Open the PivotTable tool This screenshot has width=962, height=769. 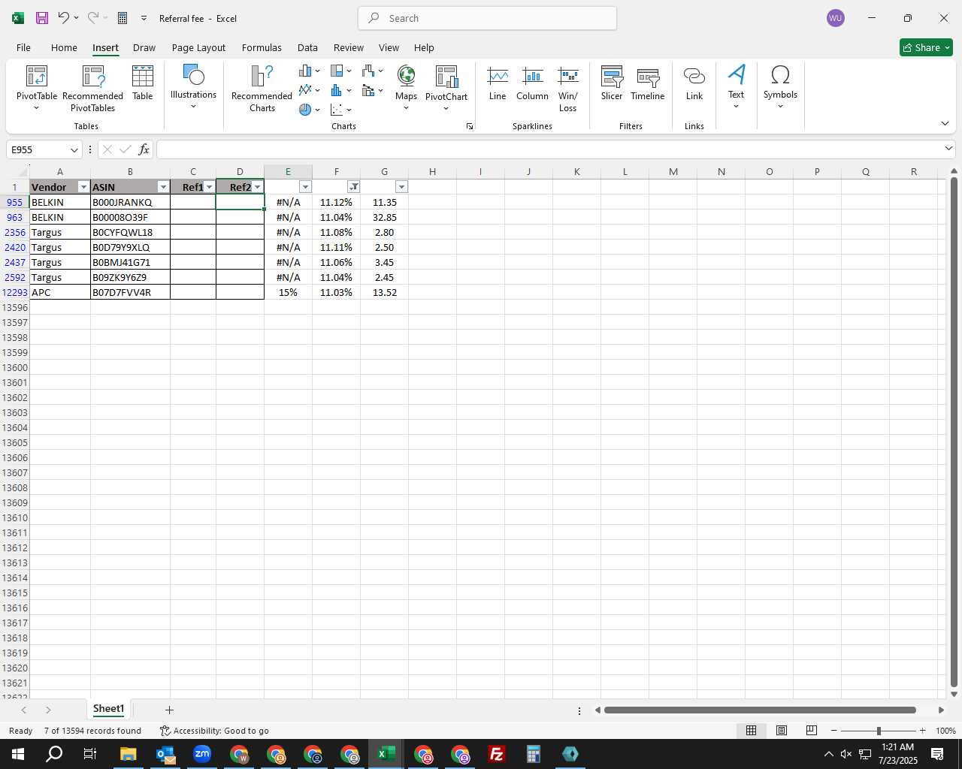(37, 88)
